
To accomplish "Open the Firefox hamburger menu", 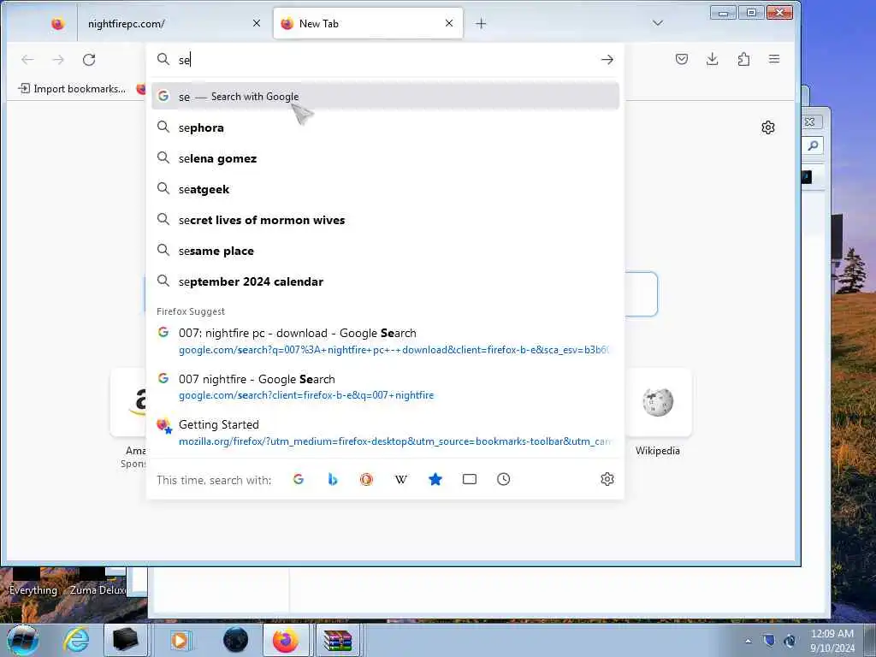I will click(774, 59).
